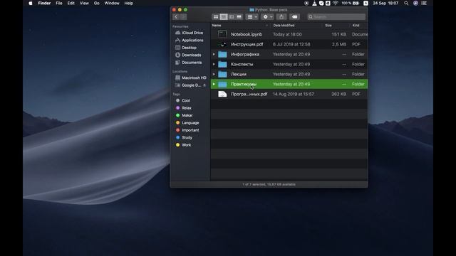Screen dimensions: 456x256
Task: Open the Go menu
Action: [x=97, y=3]
